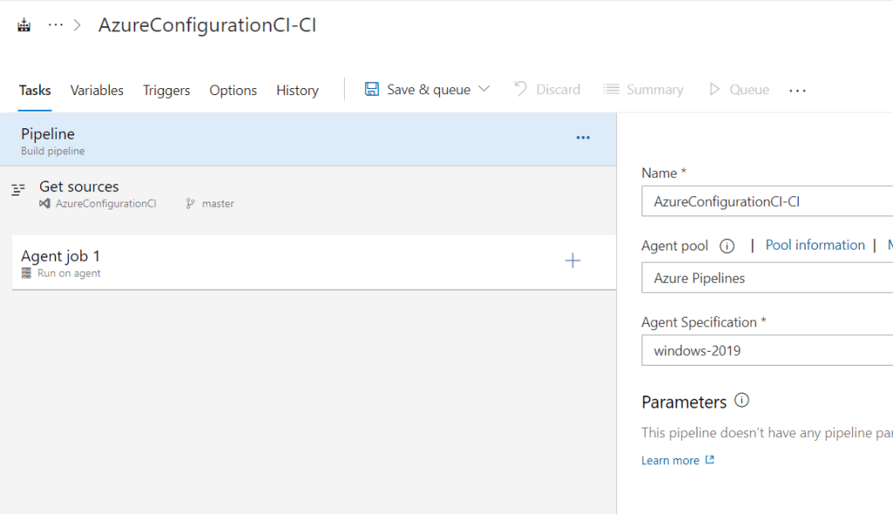Open the Agent pool Azure Pipelines dropdown
Screen dimensions: 893x514
coord(768,278)
